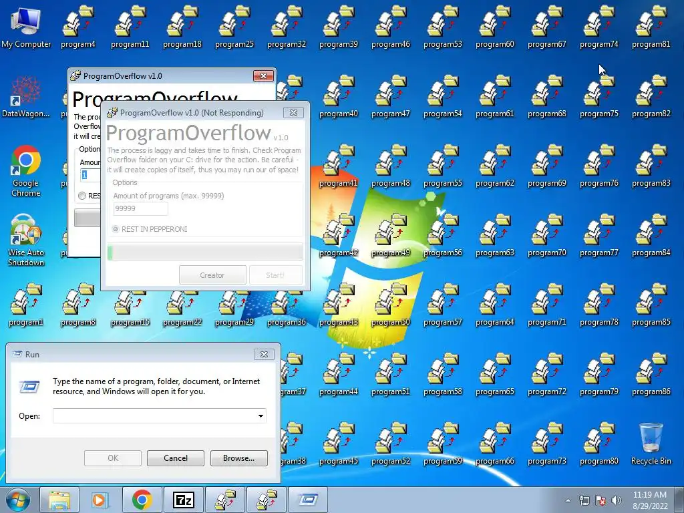Select the program46 desktop icon
This screenshot has height=513, width=684.
[390, 27]
